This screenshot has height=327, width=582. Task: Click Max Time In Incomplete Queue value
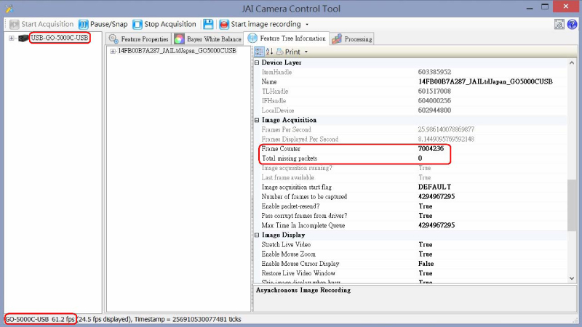click(x=436, y=225)
